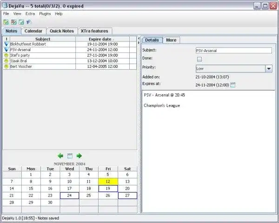Click the green icon beside Bert Visscher
Viewport: 279px width, 223px height.
[7, 66]
